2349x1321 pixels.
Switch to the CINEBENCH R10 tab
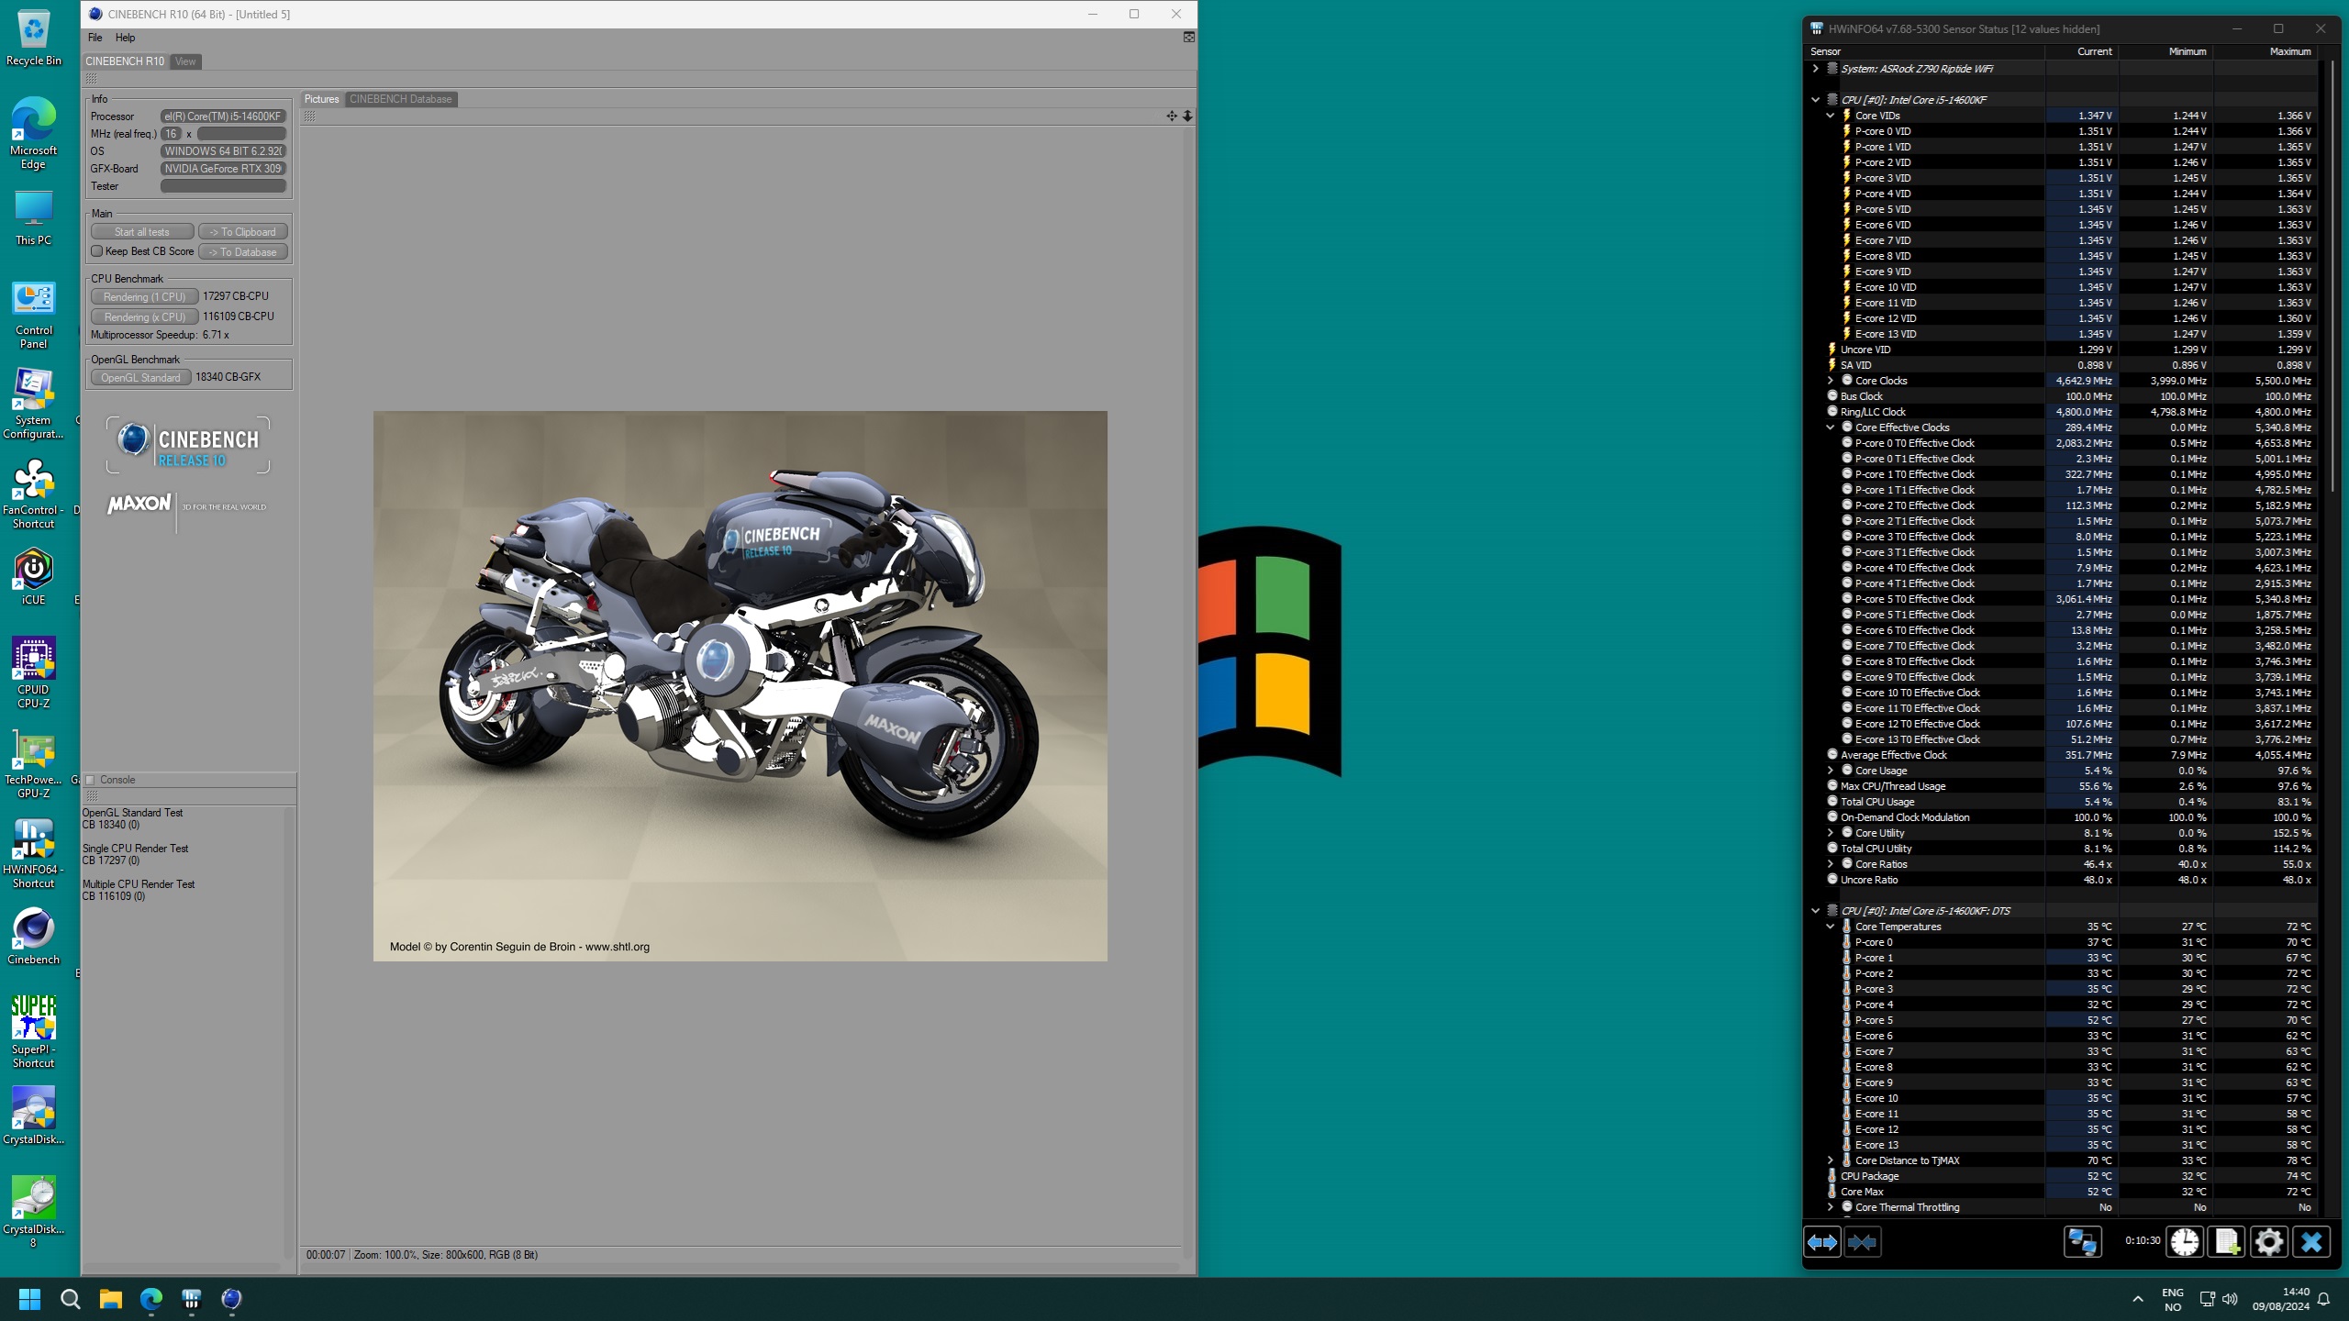(x=125, y=61)
